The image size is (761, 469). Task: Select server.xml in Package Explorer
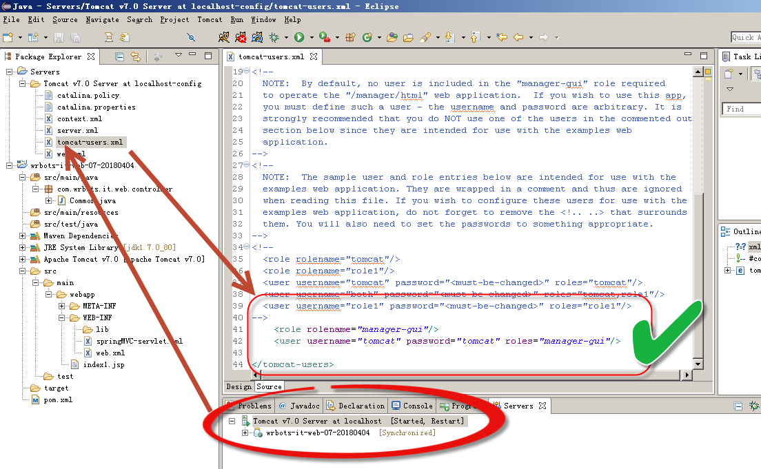(x=77, y=130)
